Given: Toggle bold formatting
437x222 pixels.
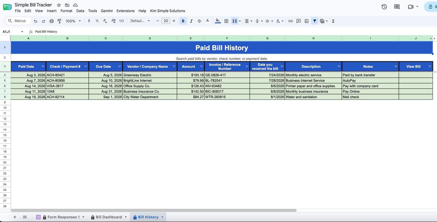Looking at the screenshot, I should (x=183, y=21).
